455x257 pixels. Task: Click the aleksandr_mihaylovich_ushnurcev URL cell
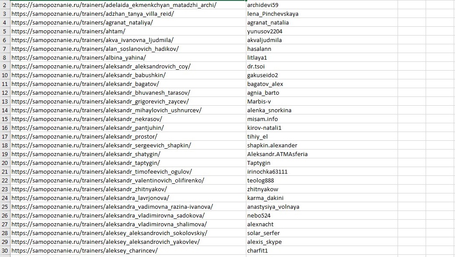click(x=128, y=111)
